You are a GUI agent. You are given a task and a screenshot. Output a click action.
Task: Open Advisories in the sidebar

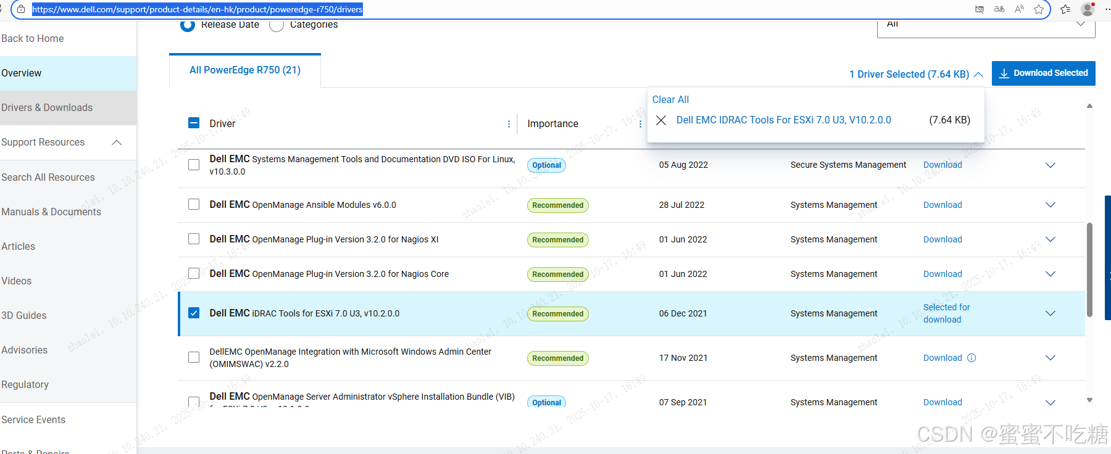click(x=24, y=350)
